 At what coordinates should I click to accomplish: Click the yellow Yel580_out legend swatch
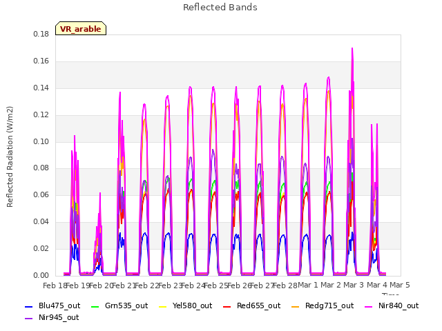[x=163, y=306]
